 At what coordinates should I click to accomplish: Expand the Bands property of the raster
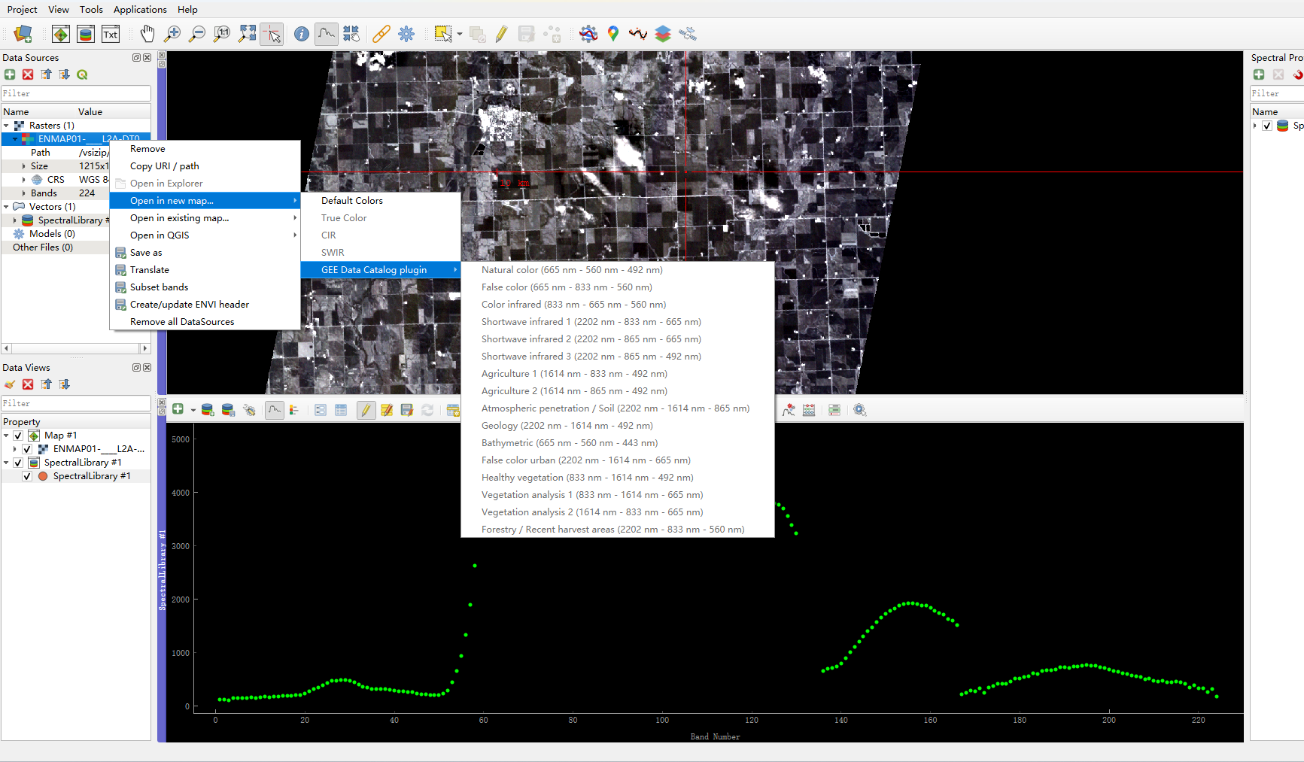pyautogui.click(x=23, y=193)
